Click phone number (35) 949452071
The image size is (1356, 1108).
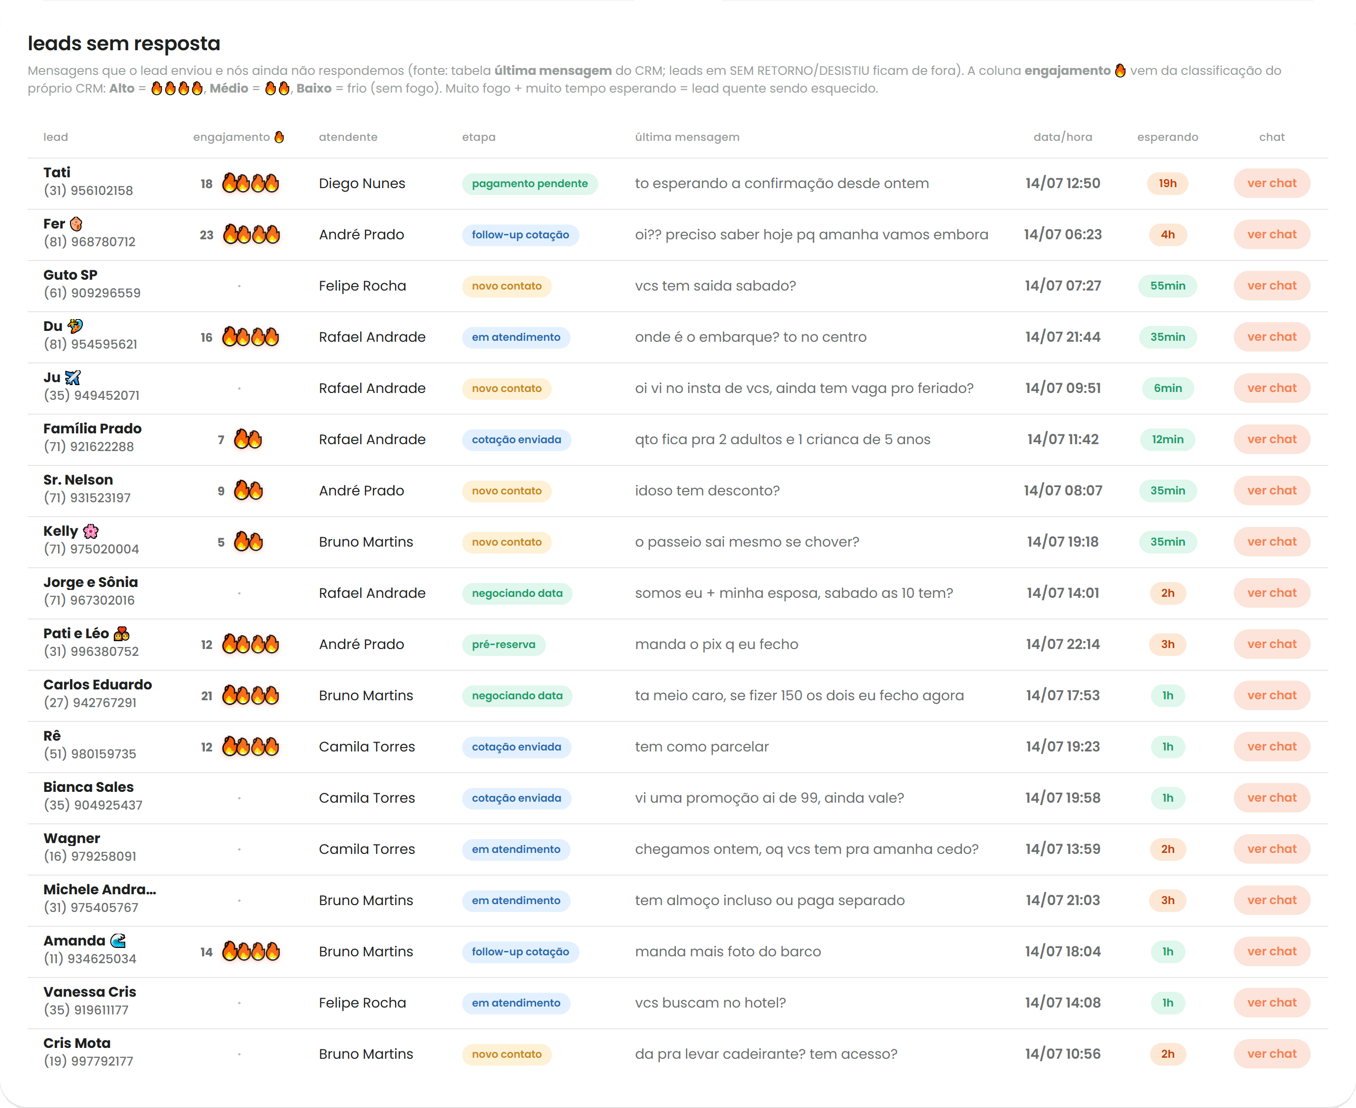click(x=91, y=396)
